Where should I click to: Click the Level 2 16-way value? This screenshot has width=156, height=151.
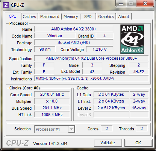point(139,108)
